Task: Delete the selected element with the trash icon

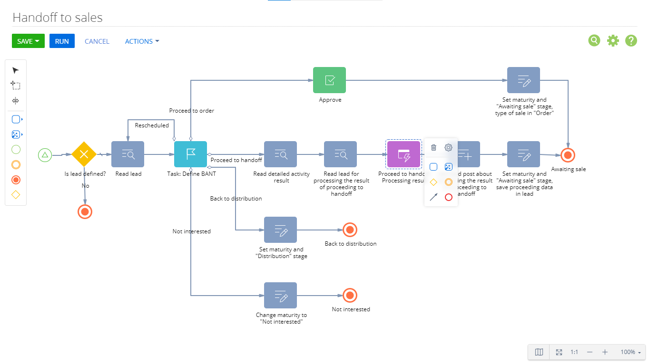Action: 433,148
